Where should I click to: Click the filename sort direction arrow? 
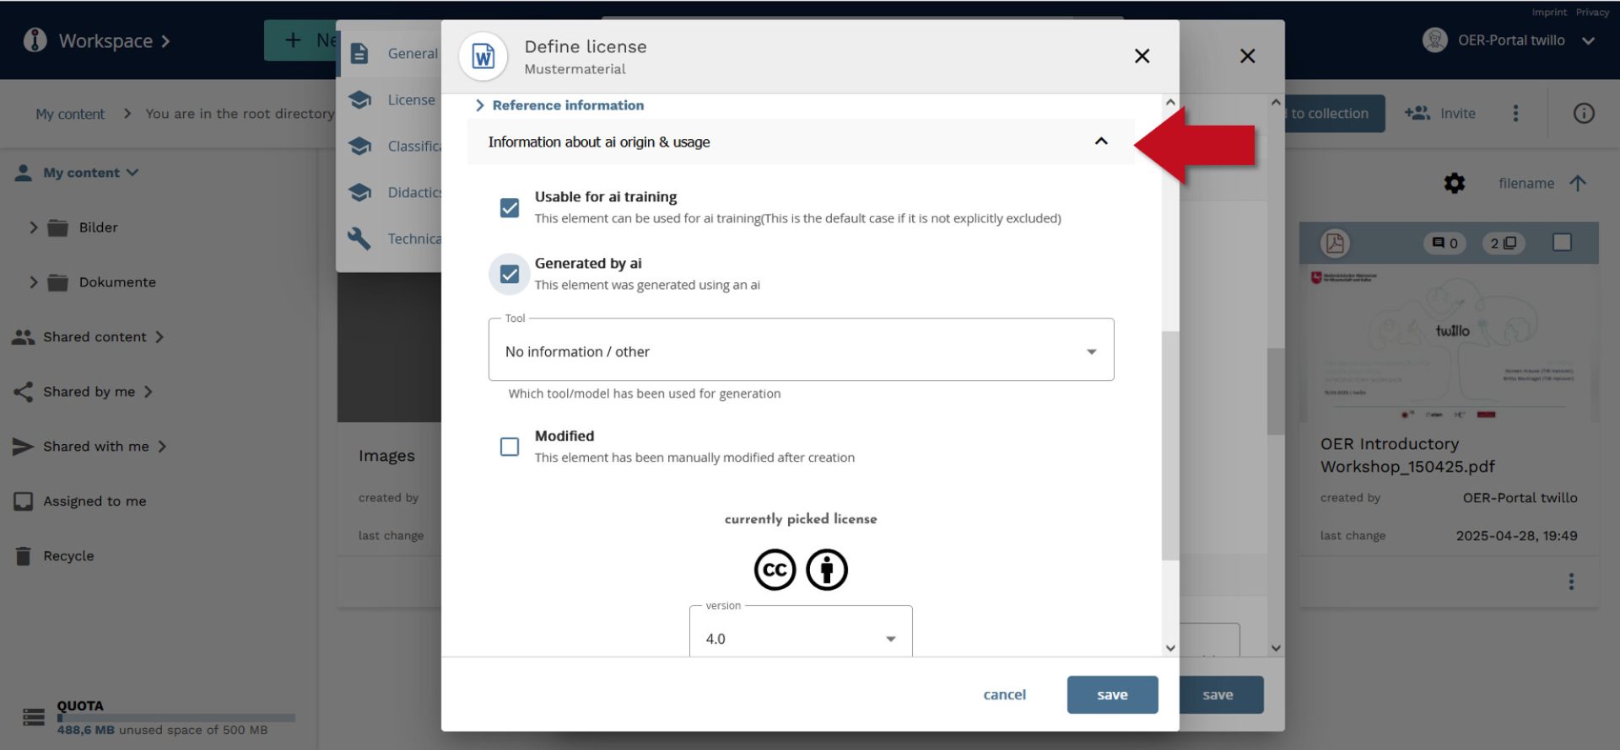[1578, 183]
